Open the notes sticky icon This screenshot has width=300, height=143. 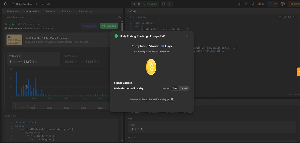(163, 4)
